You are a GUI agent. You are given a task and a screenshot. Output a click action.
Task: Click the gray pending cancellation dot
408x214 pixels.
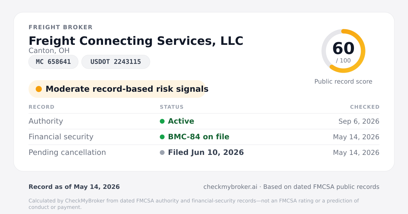pyautogui.click(x=162, y=153)
